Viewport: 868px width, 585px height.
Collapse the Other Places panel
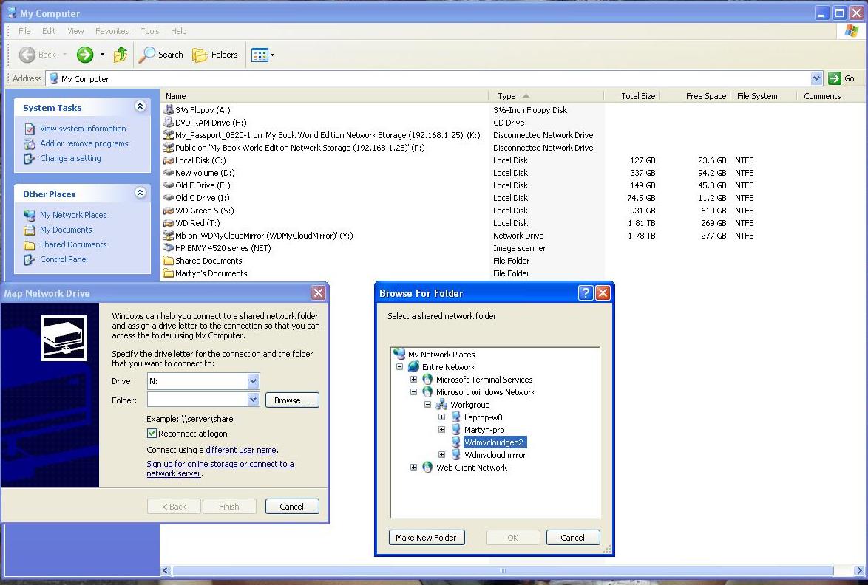click(140, 194)
